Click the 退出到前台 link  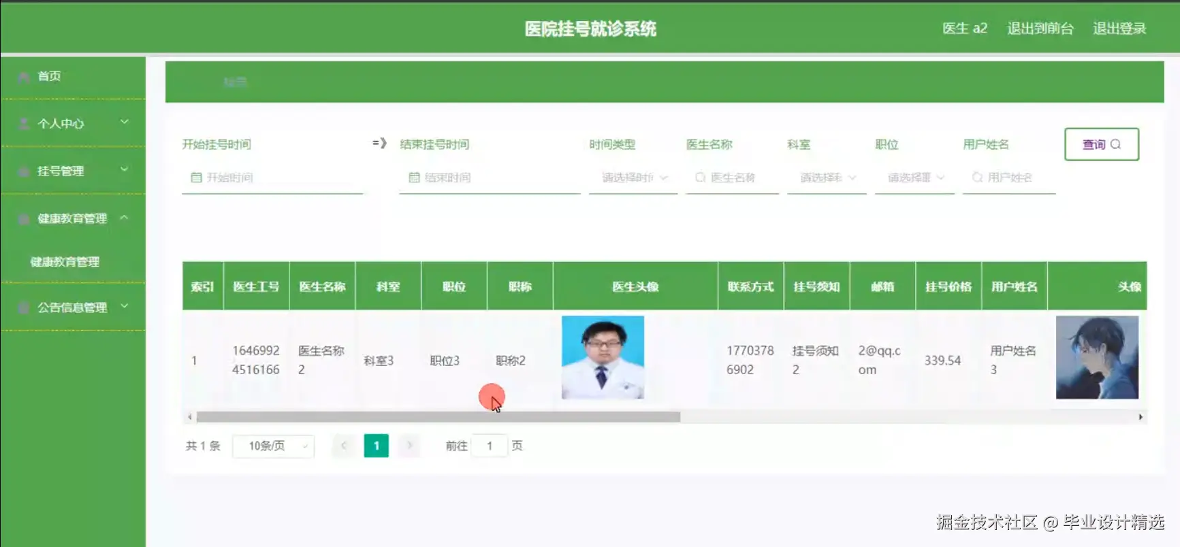(1040, 29)
